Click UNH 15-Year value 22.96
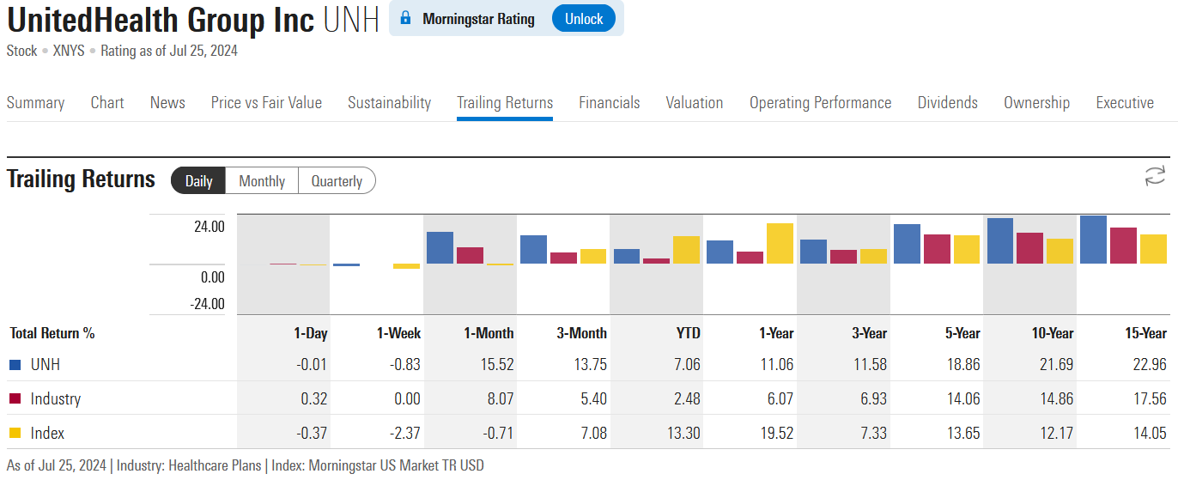Image resolution: width=1178 pixels, height=480 pixels. pyautogui.click(x=1150, y=365)
